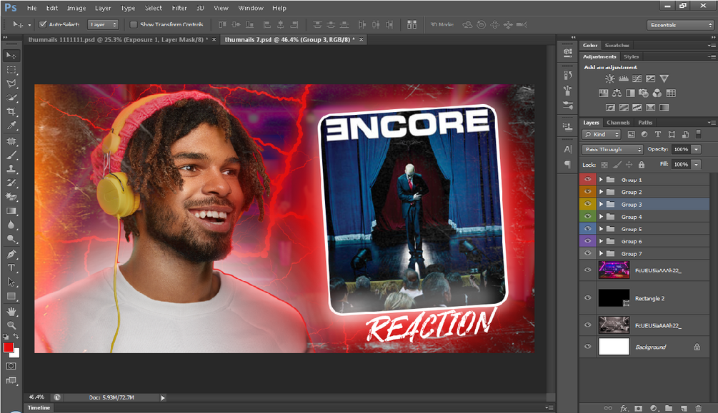Image resolution: width=718 pixels, height=413 pixels.
Task: Switch to the Paths tab
Action: (x=644, y=123)
